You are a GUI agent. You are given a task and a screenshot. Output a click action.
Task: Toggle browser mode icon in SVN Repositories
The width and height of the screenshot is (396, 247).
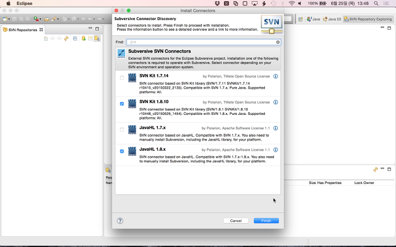tap(97, 38)
